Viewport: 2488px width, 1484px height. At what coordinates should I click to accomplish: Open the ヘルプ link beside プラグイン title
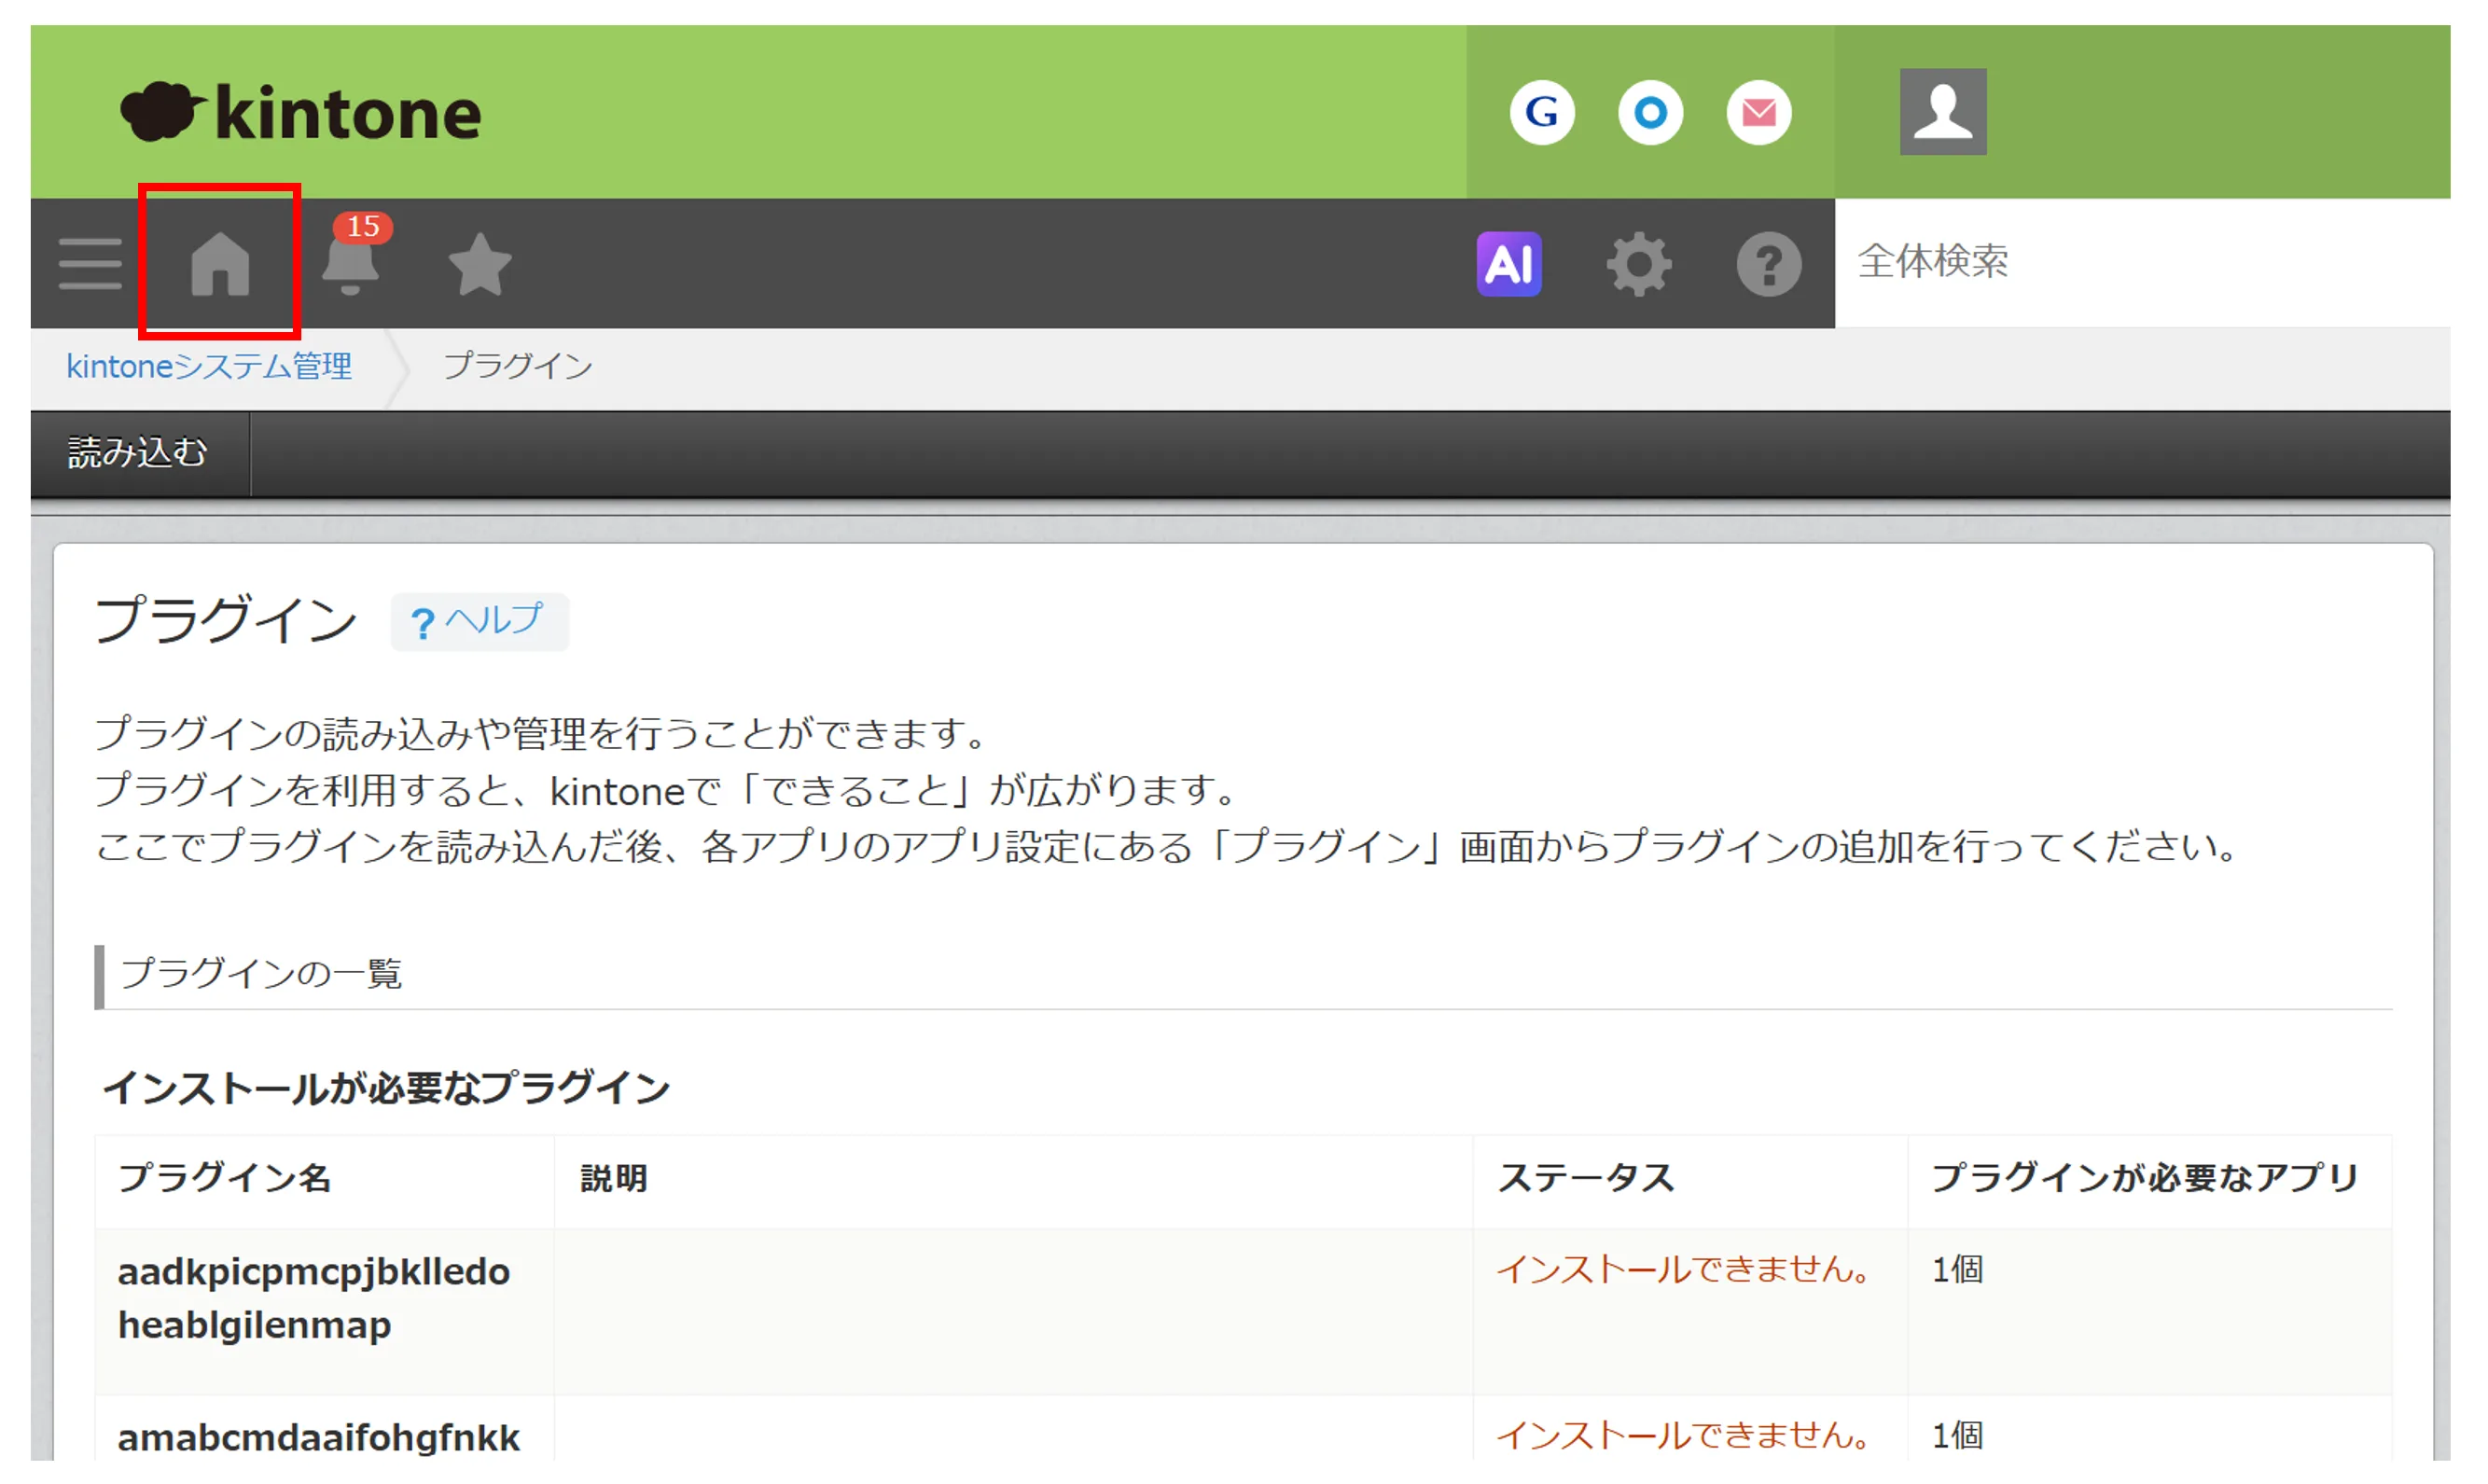pyautogui.click(x=479, y=621)
